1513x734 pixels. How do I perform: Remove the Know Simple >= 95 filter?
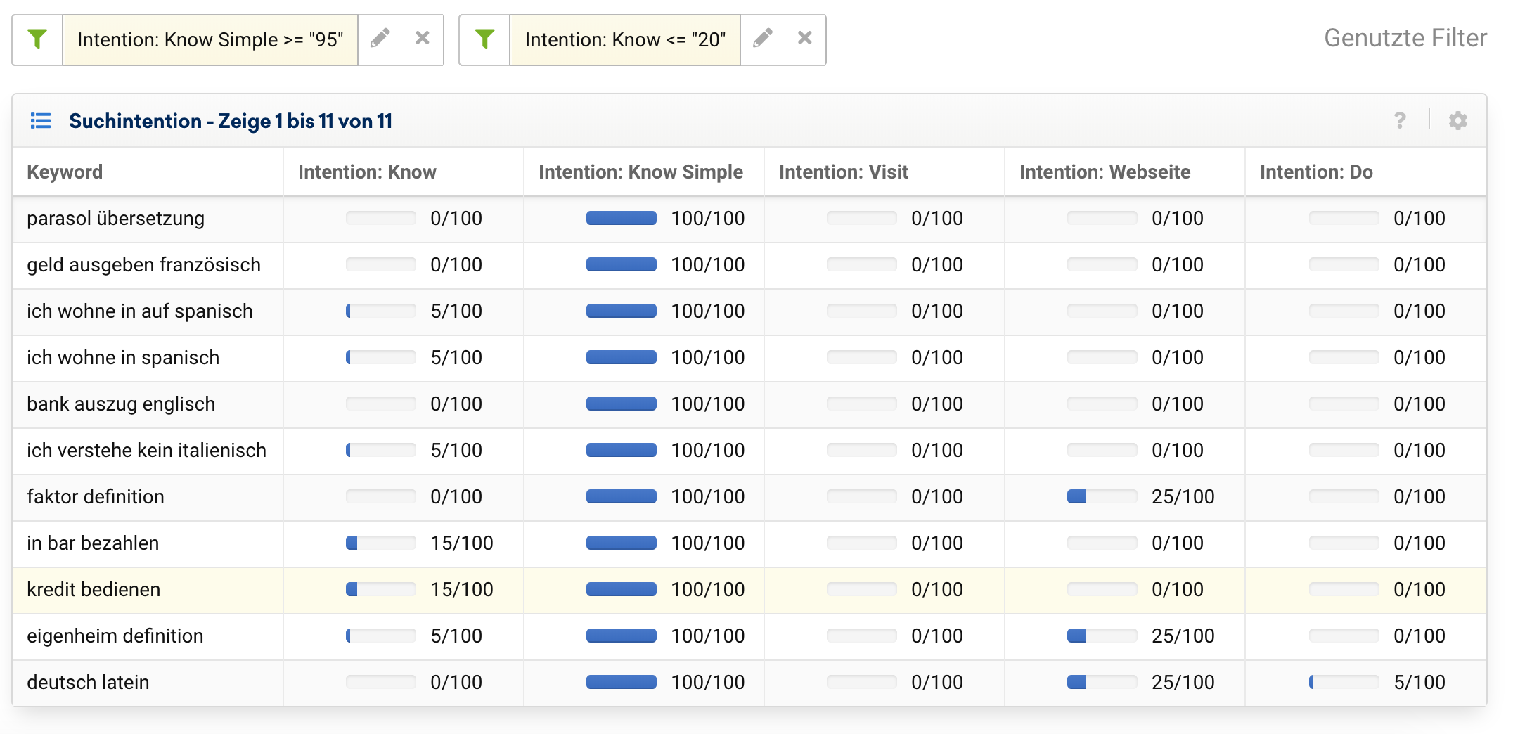(x=422, y=38)
